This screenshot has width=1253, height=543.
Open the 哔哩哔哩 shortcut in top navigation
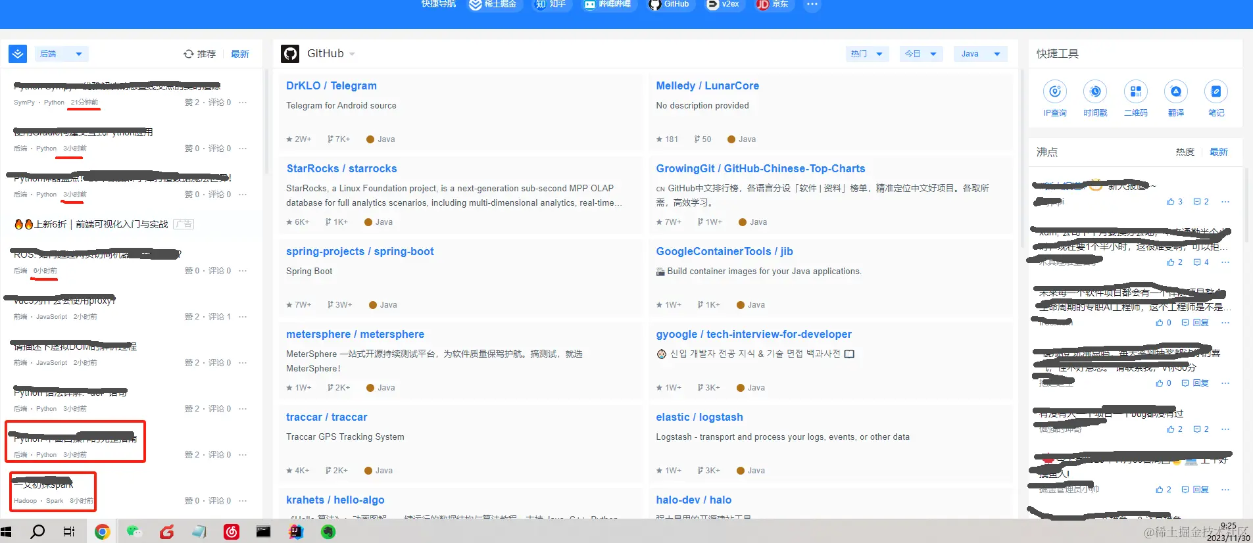coord(608,5)
